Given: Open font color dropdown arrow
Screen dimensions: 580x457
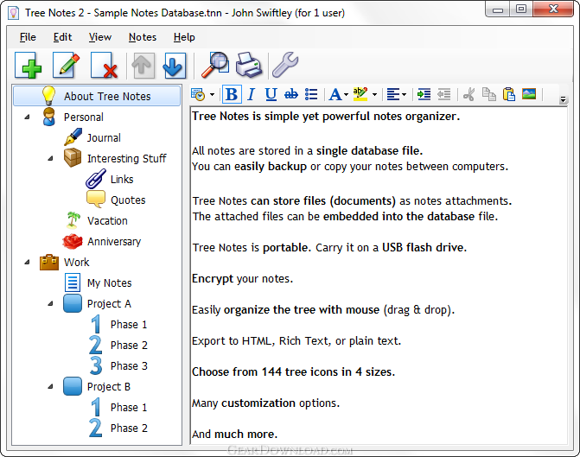Looking at the screenshot, I should [347, 95].
